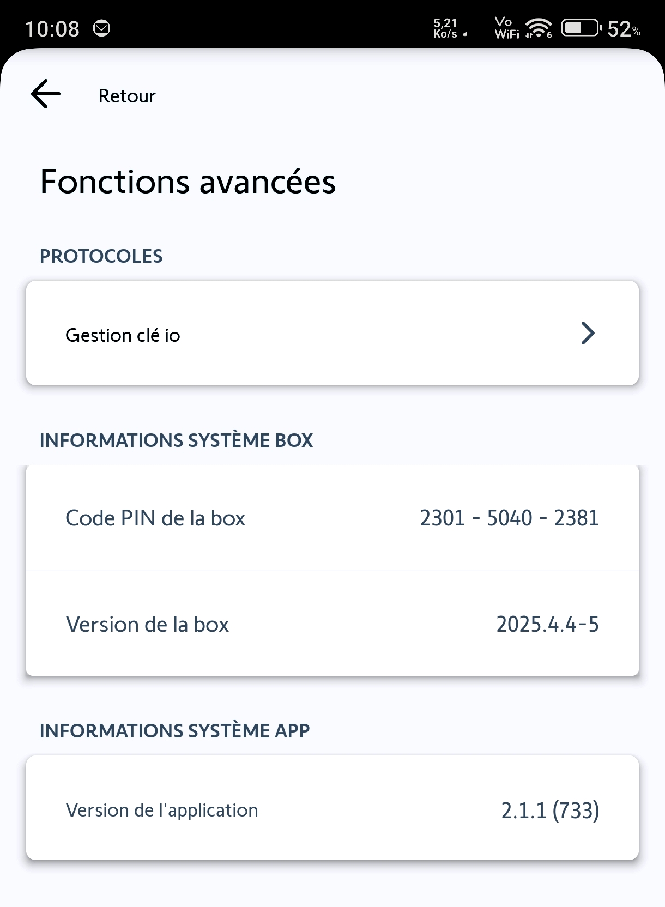Select the Version de la box label
Viewport: 665px width, 907px height.
pos(147,624)
